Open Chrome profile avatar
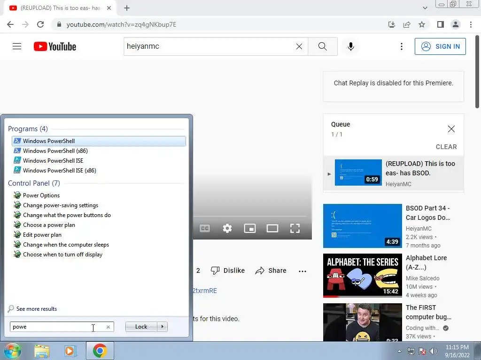481x360 pixels. tap(456, 24)
